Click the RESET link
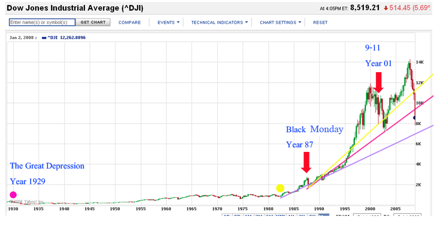Viewport: 436px width, 225px height. [321, 23]
